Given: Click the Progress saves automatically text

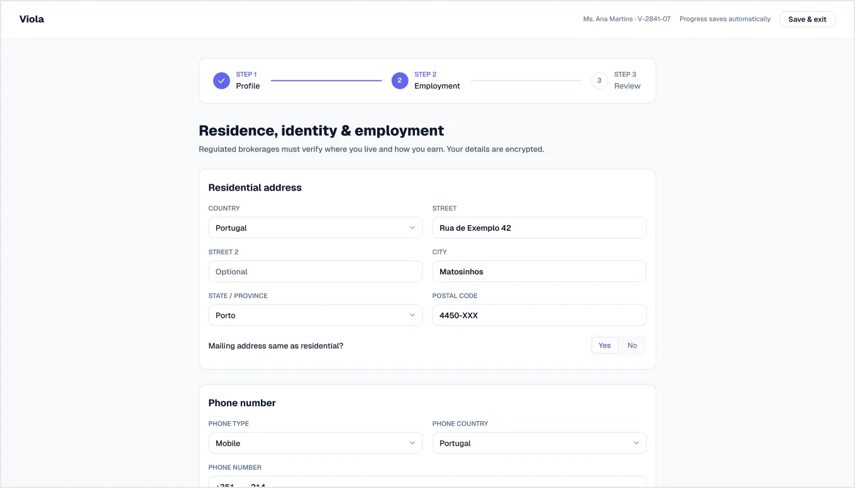Looking at the screenshot, I should pyautogui.click(x=725, y=19).
